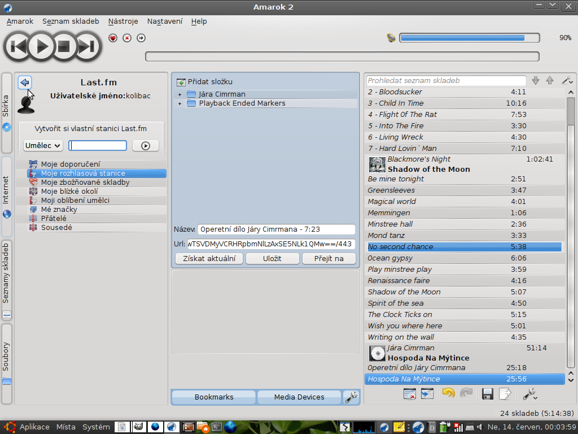This screenshot has height=434, width=578.
Task: Expand Playback Ended Markers folder
Action: (x=179, y=104)
